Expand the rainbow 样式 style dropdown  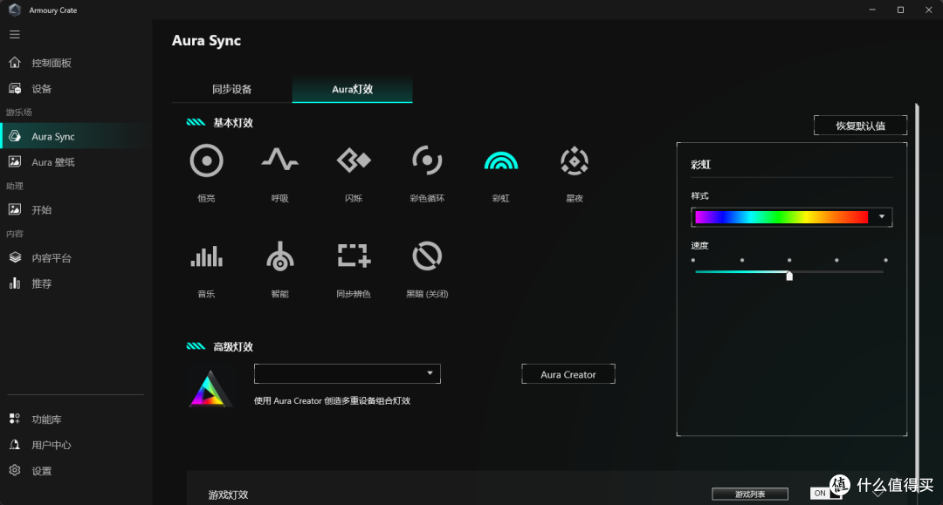tap(882, 217)
